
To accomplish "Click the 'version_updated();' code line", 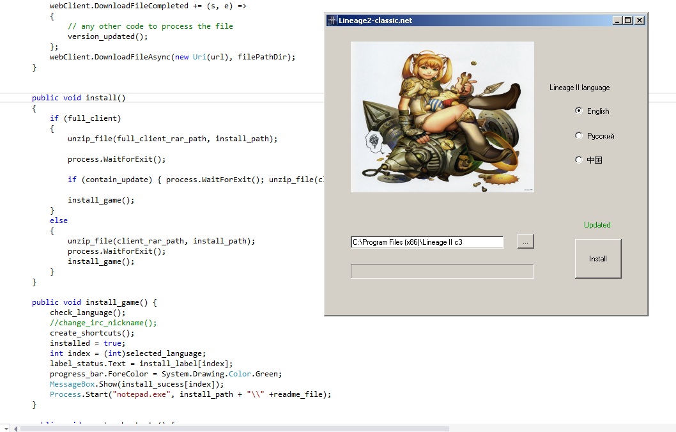I will 108,36.
